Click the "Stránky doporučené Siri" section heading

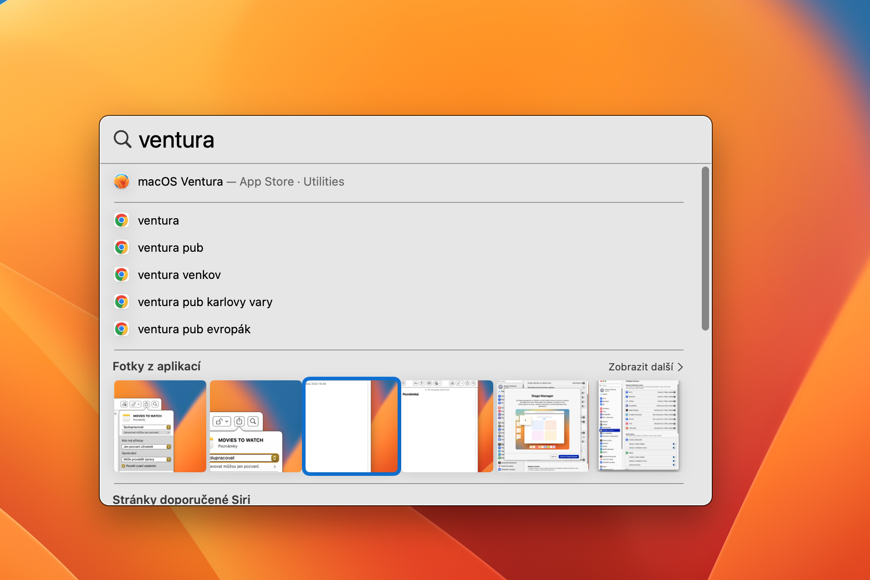pos(181,499)
